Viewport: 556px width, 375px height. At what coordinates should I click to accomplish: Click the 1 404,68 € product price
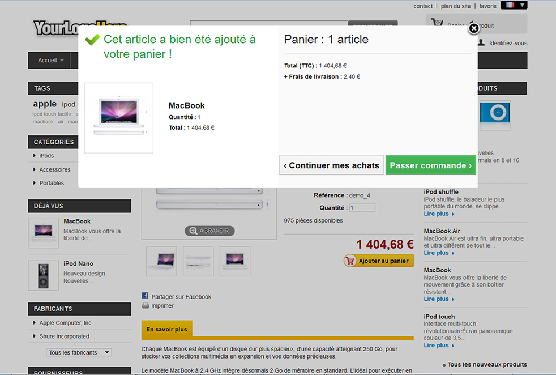coord(385,245)
